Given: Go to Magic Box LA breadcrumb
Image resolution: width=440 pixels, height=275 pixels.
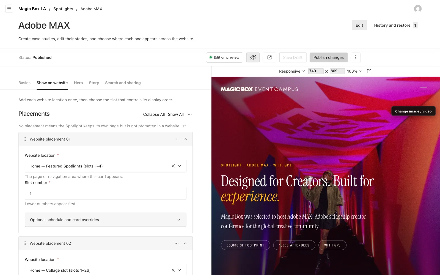Looking at the screenshot, I should click(32, 9).
